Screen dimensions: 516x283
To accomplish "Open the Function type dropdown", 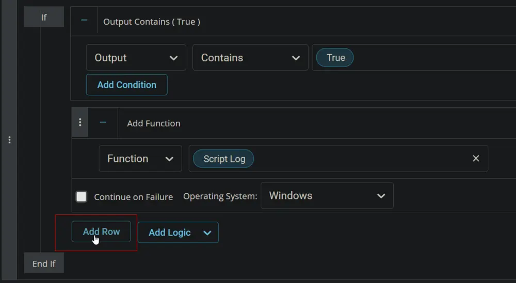I will coord(140,158).
